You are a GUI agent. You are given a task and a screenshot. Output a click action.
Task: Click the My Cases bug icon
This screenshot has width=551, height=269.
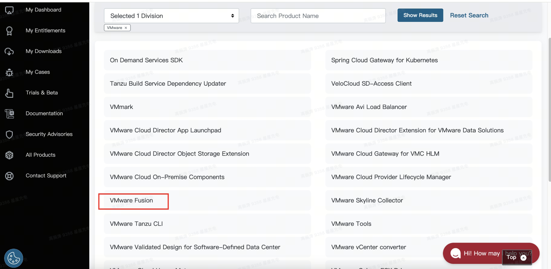point(9,72)
